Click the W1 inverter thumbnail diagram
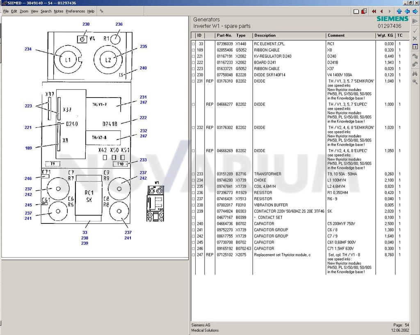 point(155,203)
